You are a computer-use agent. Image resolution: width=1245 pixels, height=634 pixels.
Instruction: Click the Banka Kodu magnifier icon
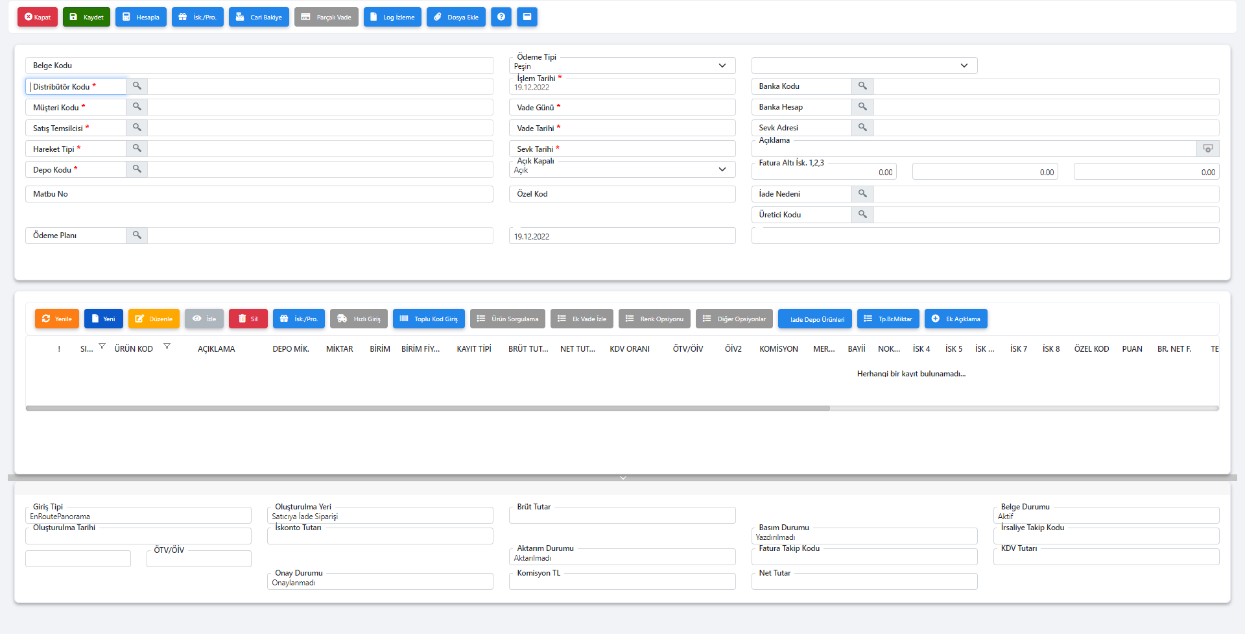pyautogui.click(x=862, y=86)
